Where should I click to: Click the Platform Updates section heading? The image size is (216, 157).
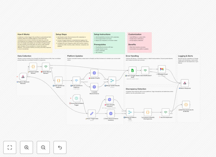click(x=75, y=56)
